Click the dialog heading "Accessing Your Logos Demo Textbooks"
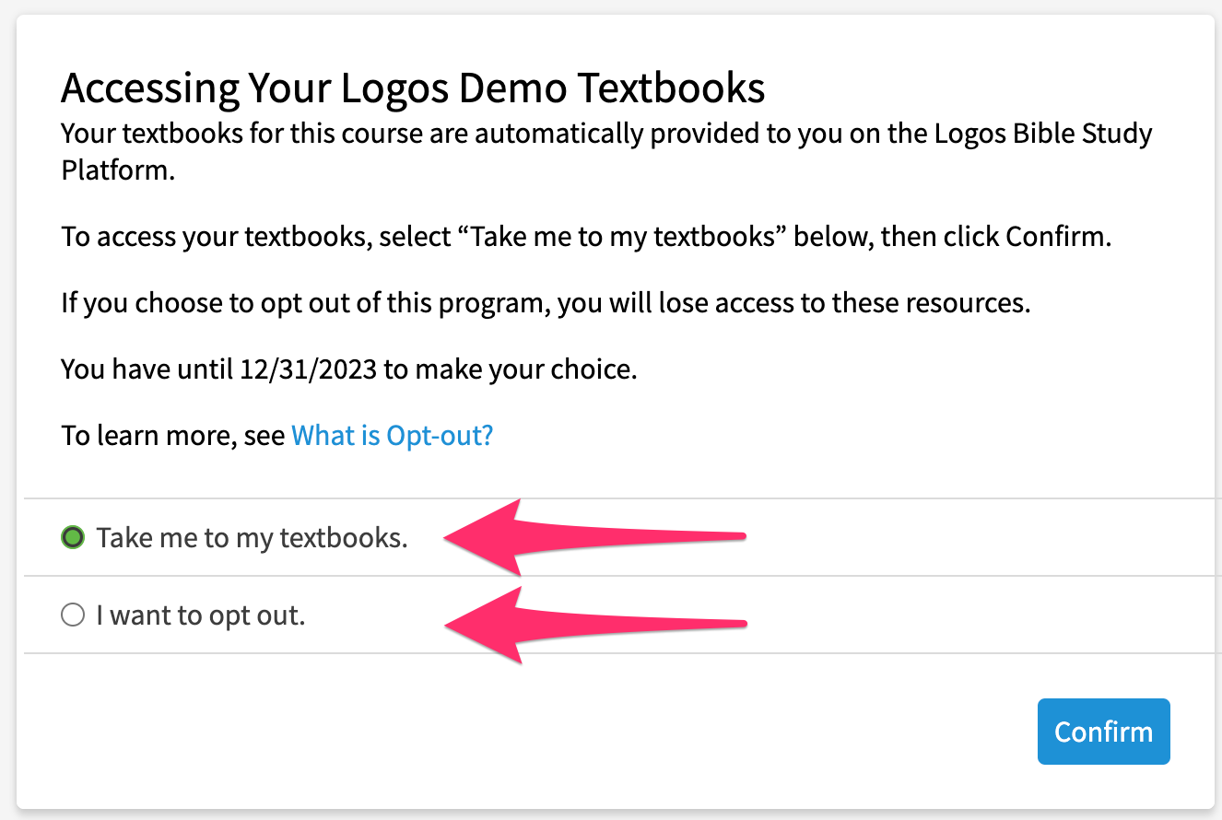This screenshot has height=820, width=1222. (413, 88)
